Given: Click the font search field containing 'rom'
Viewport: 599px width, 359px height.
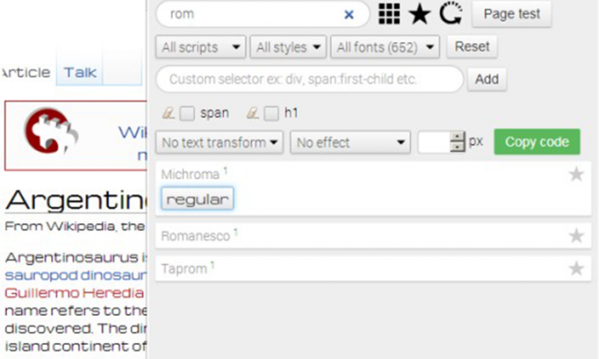Looking at the screenshot, I should point(263,14).
